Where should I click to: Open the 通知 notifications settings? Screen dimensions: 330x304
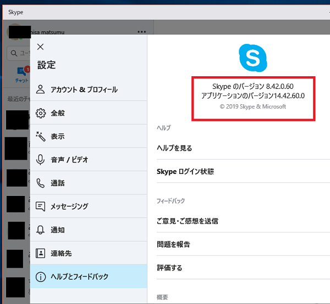(x=89, y=230)
